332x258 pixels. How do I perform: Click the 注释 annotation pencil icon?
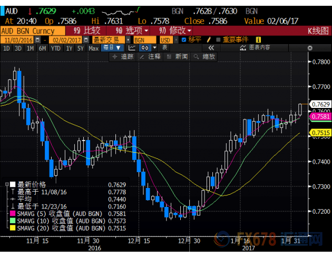[142, 56]
